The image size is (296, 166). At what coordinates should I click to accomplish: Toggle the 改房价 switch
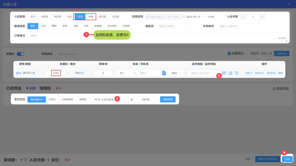pos(21,54)
